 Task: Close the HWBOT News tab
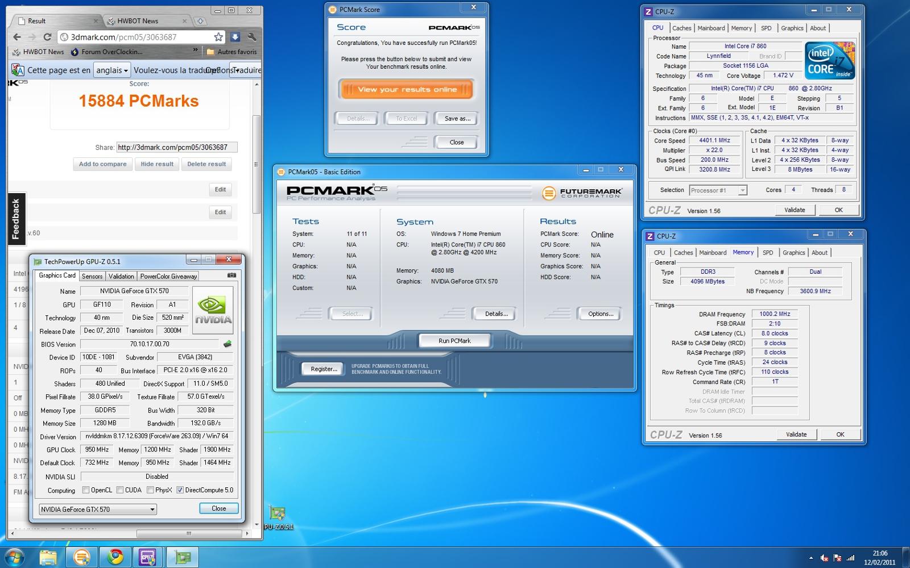[x=184, y=21]
